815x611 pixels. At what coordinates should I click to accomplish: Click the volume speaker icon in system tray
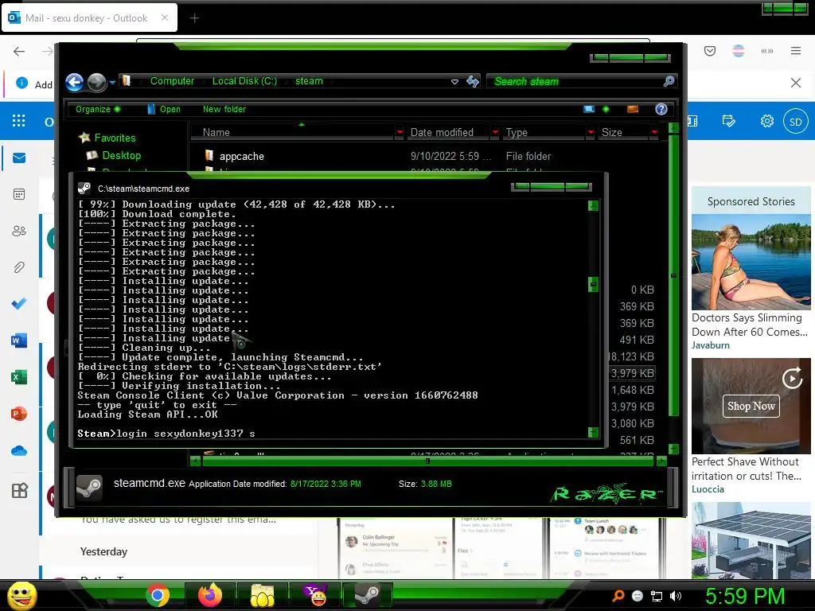tap(676, 596)
